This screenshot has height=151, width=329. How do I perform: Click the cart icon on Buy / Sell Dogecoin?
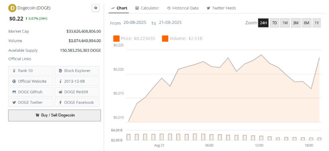click(x=37, y=115)
